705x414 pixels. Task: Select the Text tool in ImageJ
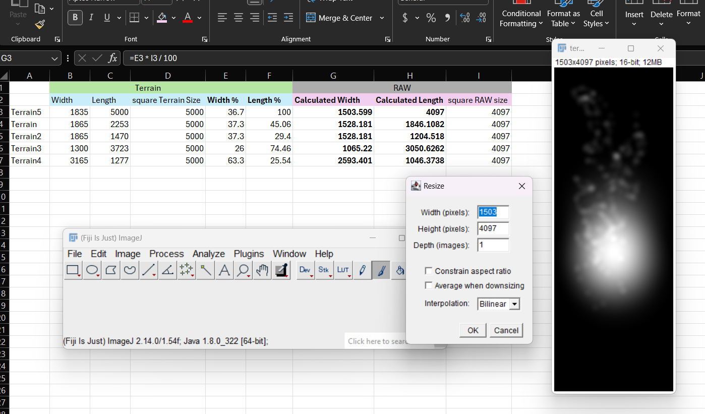click(x=224, y=270)
